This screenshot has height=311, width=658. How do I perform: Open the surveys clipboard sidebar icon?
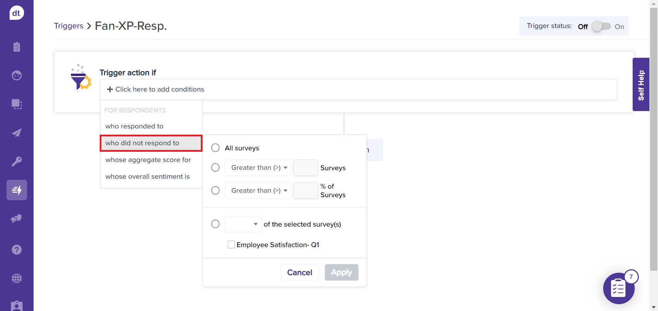16,47
